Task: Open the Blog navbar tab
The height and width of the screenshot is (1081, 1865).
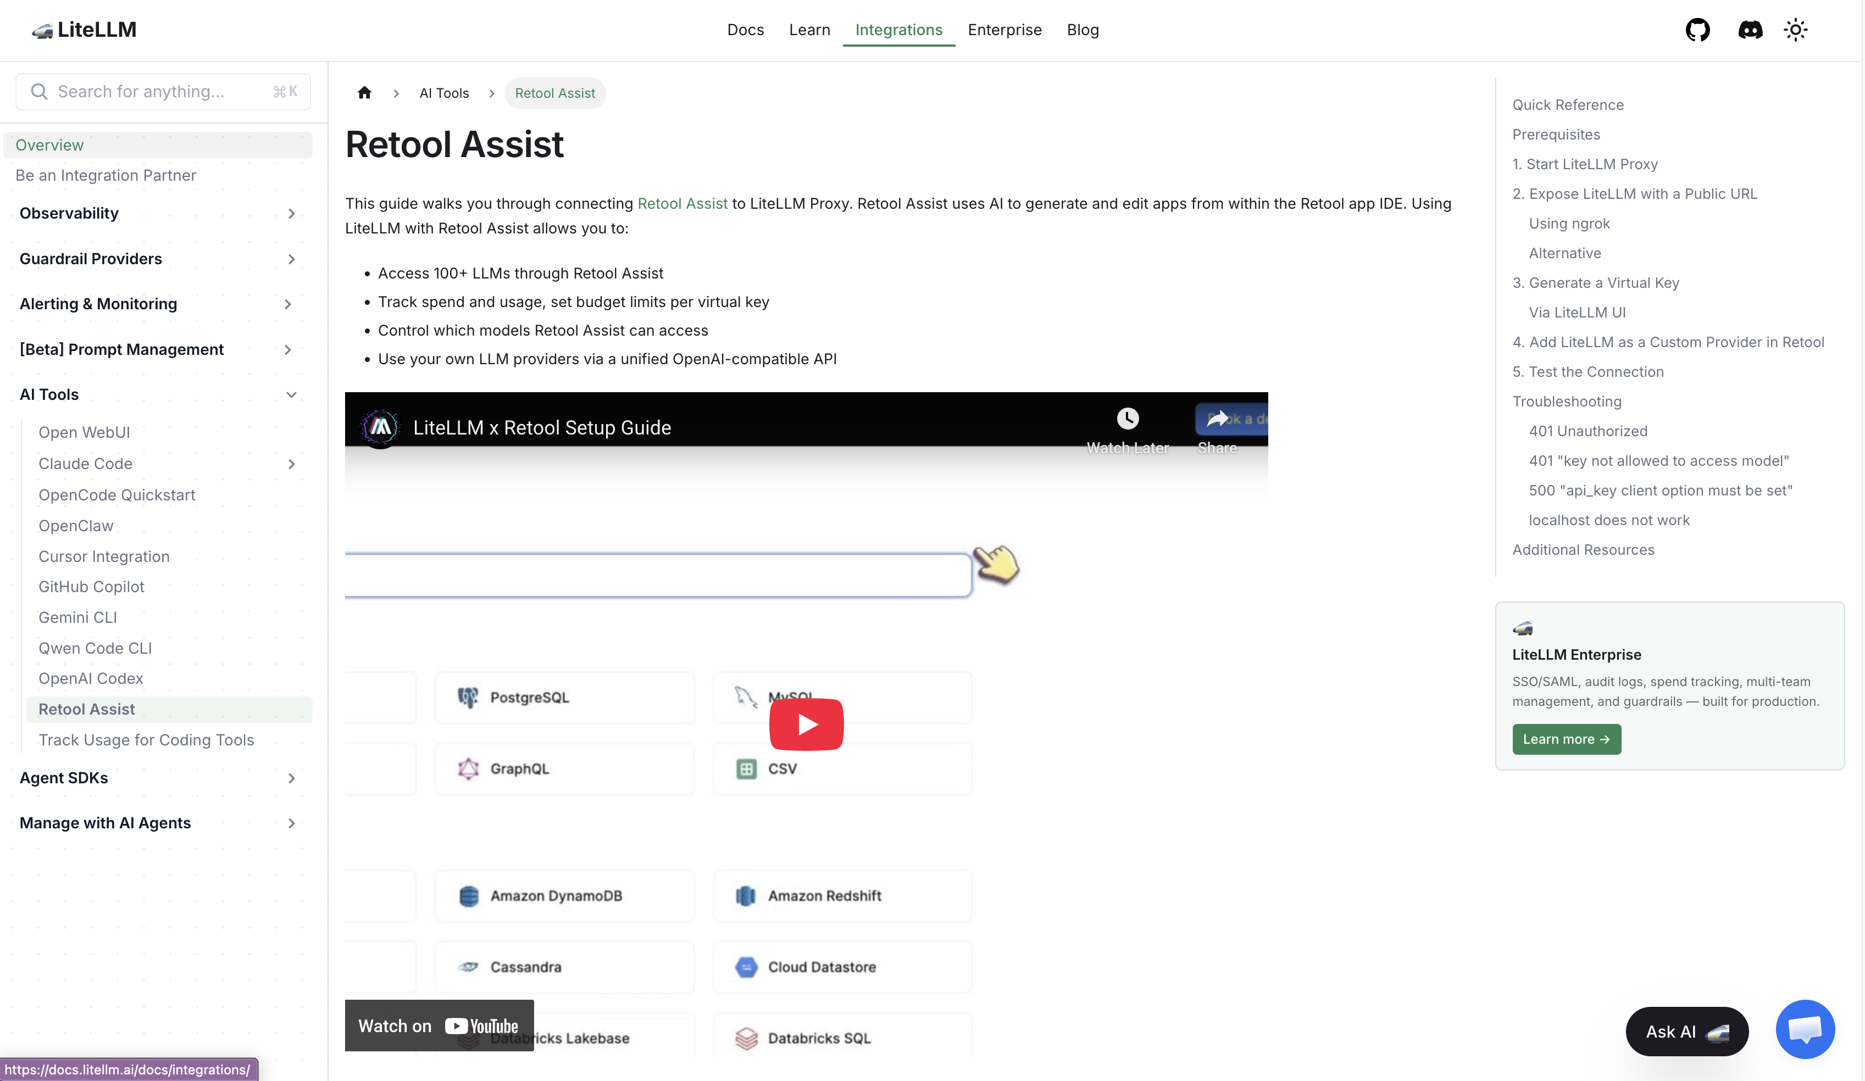Action: point(1082,30)
